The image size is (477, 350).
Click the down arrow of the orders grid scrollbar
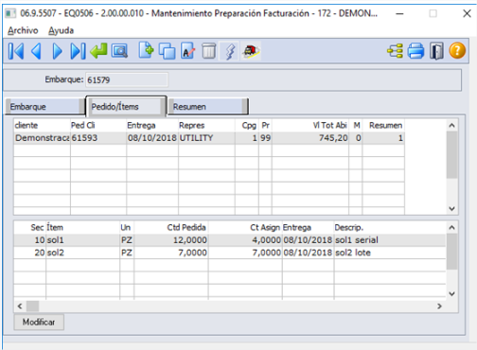click(451, 208)
